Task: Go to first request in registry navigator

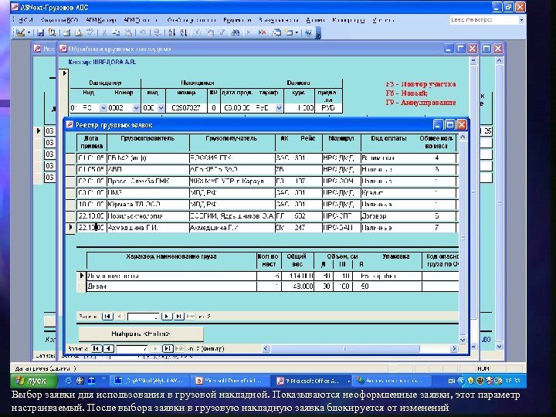Action: click(x=96, y=348)
